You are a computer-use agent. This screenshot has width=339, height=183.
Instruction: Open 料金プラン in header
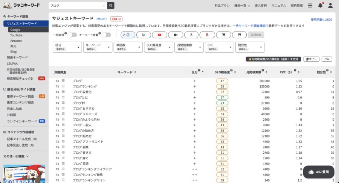pyautogui.click(x=222, y=6)
